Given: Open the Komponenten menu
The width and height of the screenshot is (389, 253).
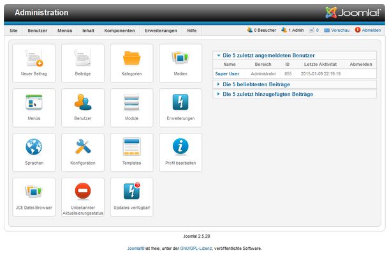Looking at the screenshot, I should [120, 31].
